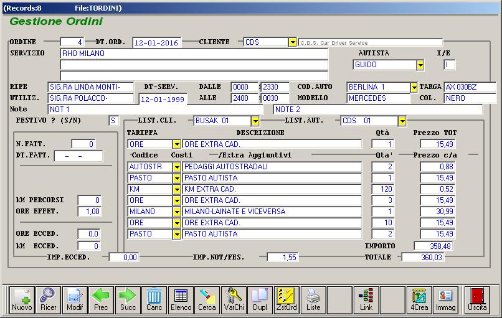Click the N.FATT. invoice number field

click(83, 144)
